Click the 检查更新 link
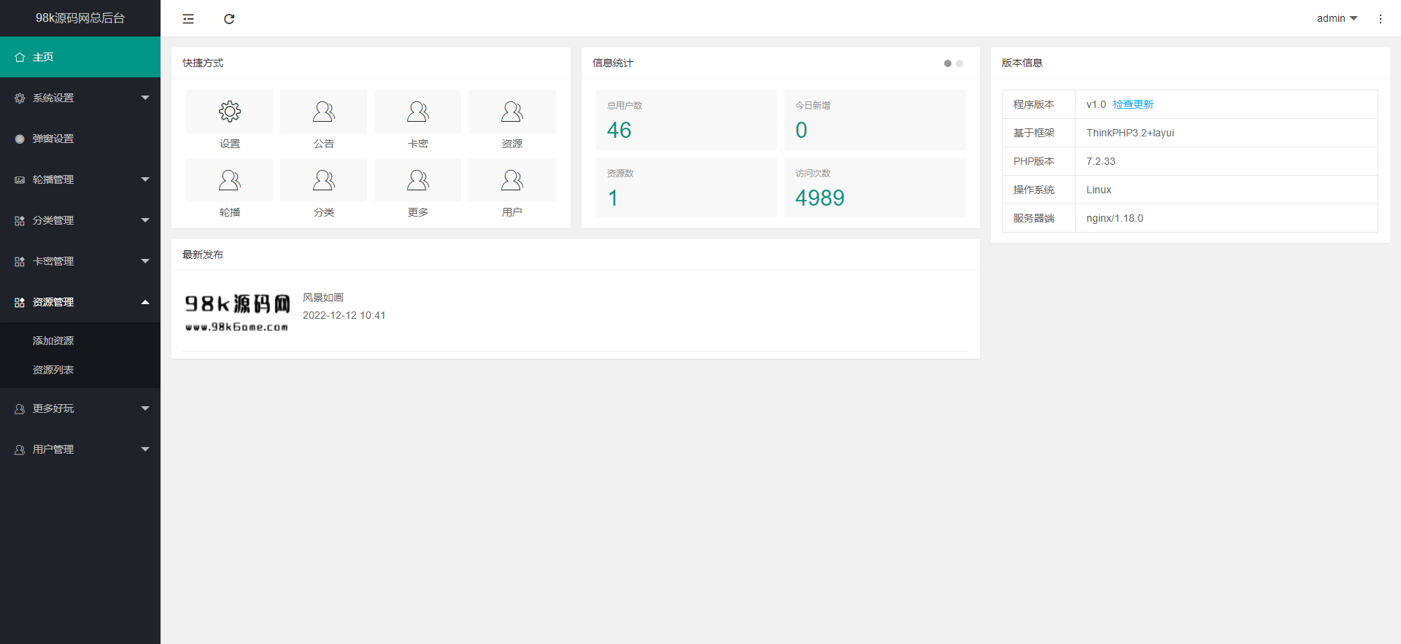Viewport: 1401px width, 644px height. [x=1133, y=104]
